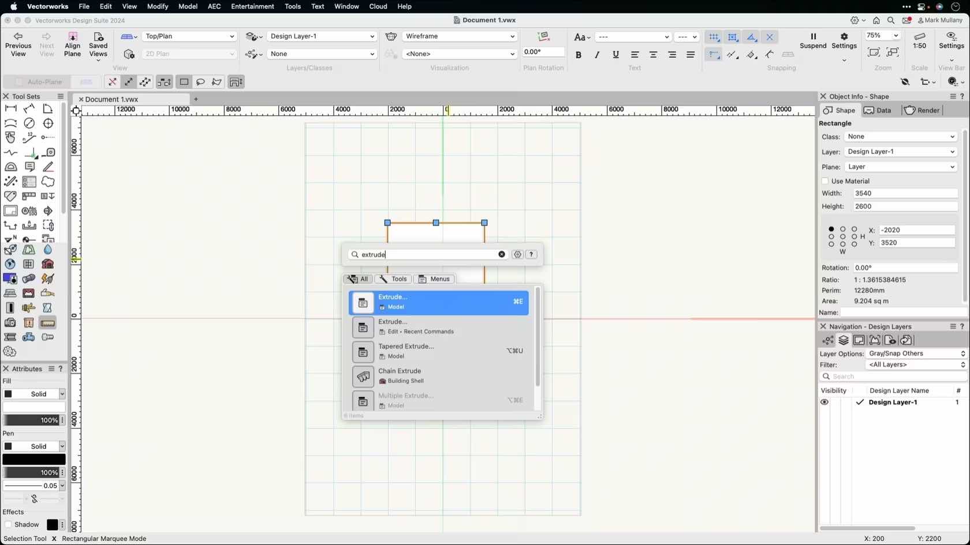
Task: Choose Extrude... from Recent Commands
Action: pyautogui.click(x=439, y=327)
